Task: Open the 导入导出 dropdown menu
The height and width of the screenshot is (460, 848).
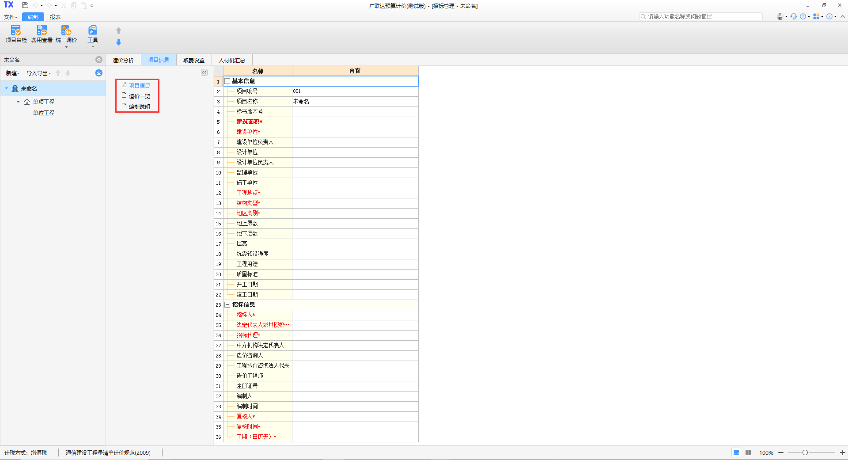Action: coord(38,73)
